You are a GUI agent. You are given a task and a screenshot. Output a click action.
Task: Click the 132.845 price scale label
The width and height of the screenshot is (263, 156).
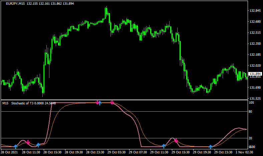[255, 11]
